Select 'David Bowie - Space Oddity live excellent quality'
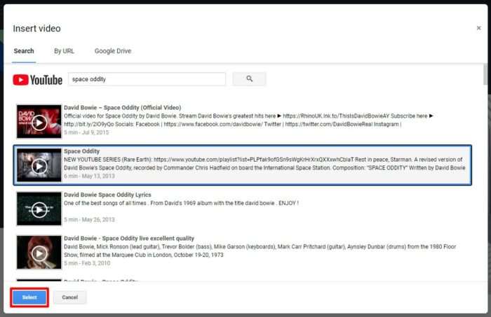 pos(129,239)
